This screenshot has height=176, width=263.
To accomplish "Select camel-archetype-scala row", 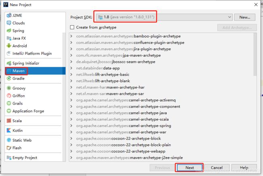I will (x=161, y=119).
